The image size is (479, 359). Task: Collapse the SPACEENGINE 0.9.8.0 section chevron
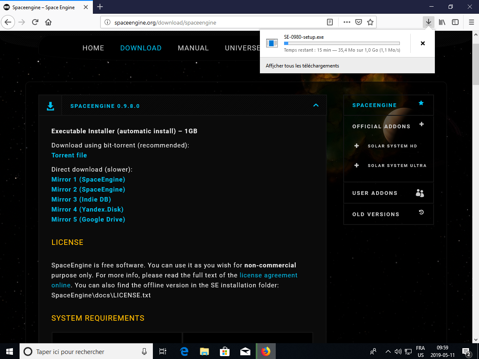pyautogui.click(x=316, y=105)
